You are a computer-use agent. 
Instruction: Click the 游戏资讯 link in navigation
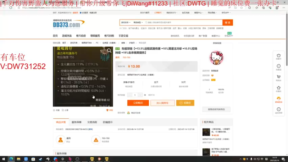click(x=175, y=36)
